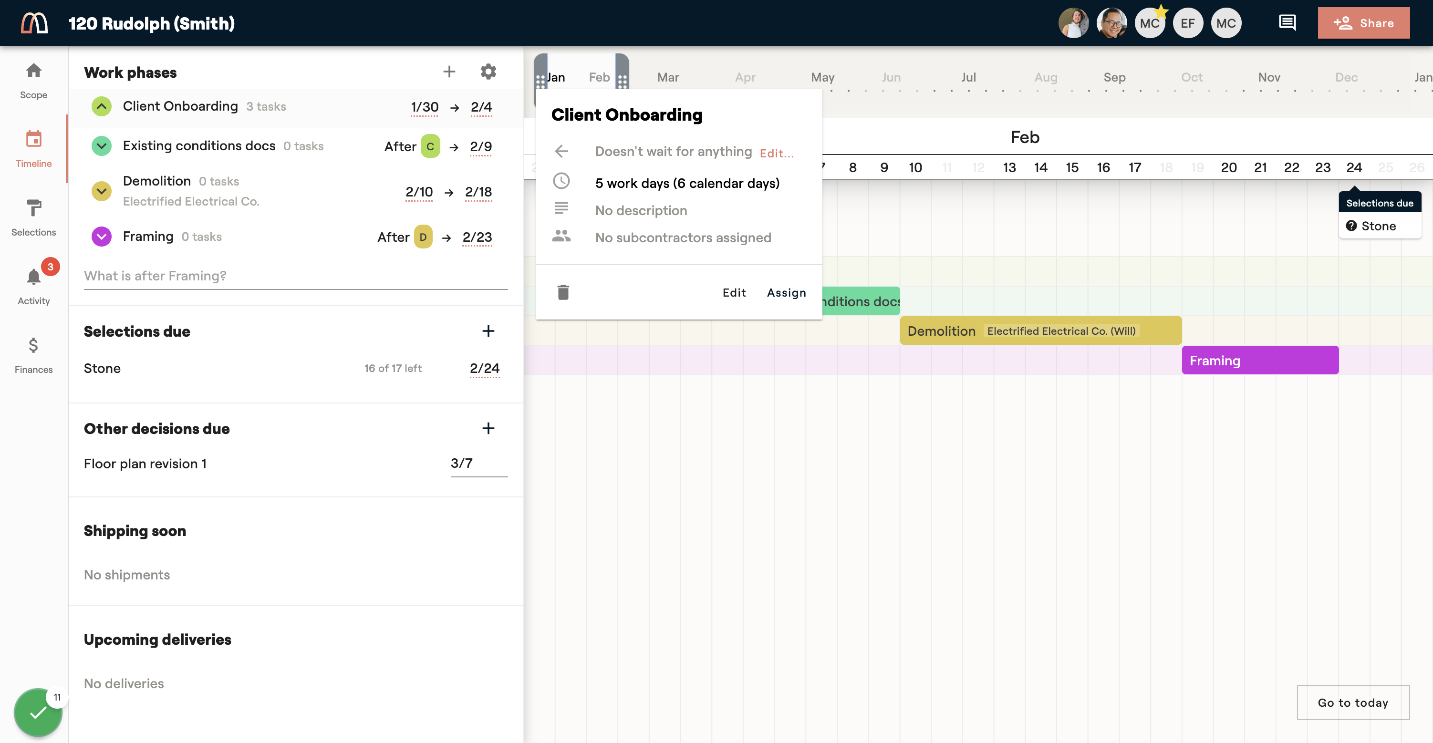Open the completed tasks checkmark button
This screenshot has height=743, width=1433.
pyautogui.click(x=38, y=712)
